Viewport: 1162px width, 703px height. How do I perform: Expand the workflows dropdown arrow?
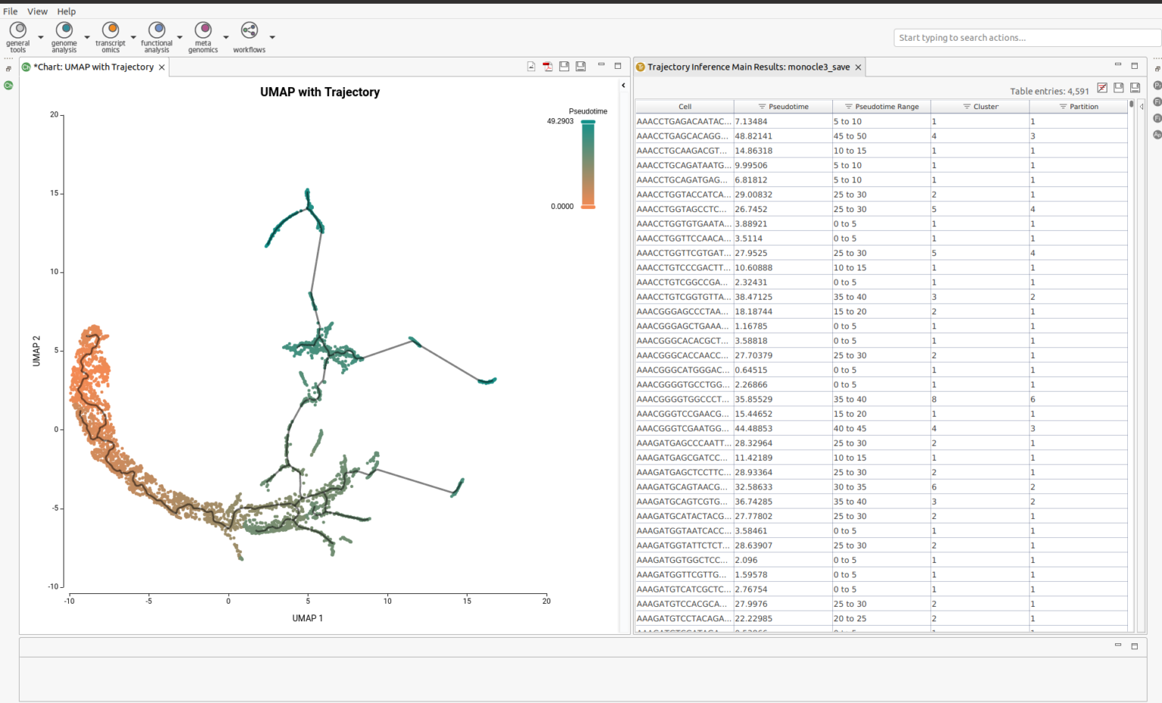click(272, 36)
